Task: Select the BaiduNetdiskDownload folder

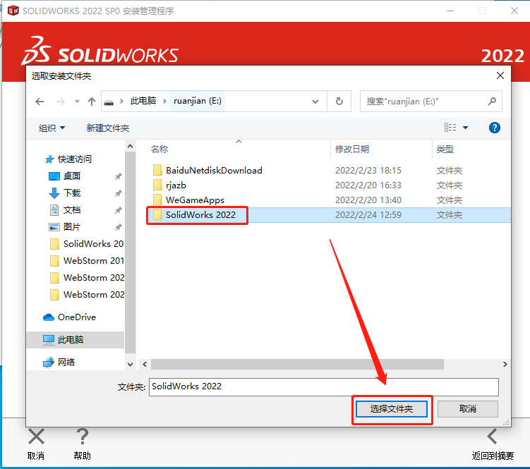Action: pyautogui.click(x=214, y=170)
